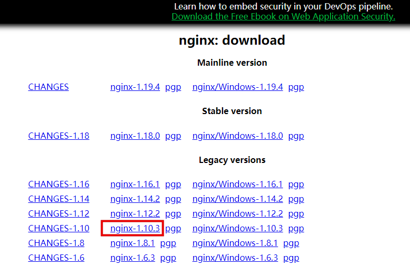
Task: Open CHANGES-1.16 link
Action: click(58, 184)
